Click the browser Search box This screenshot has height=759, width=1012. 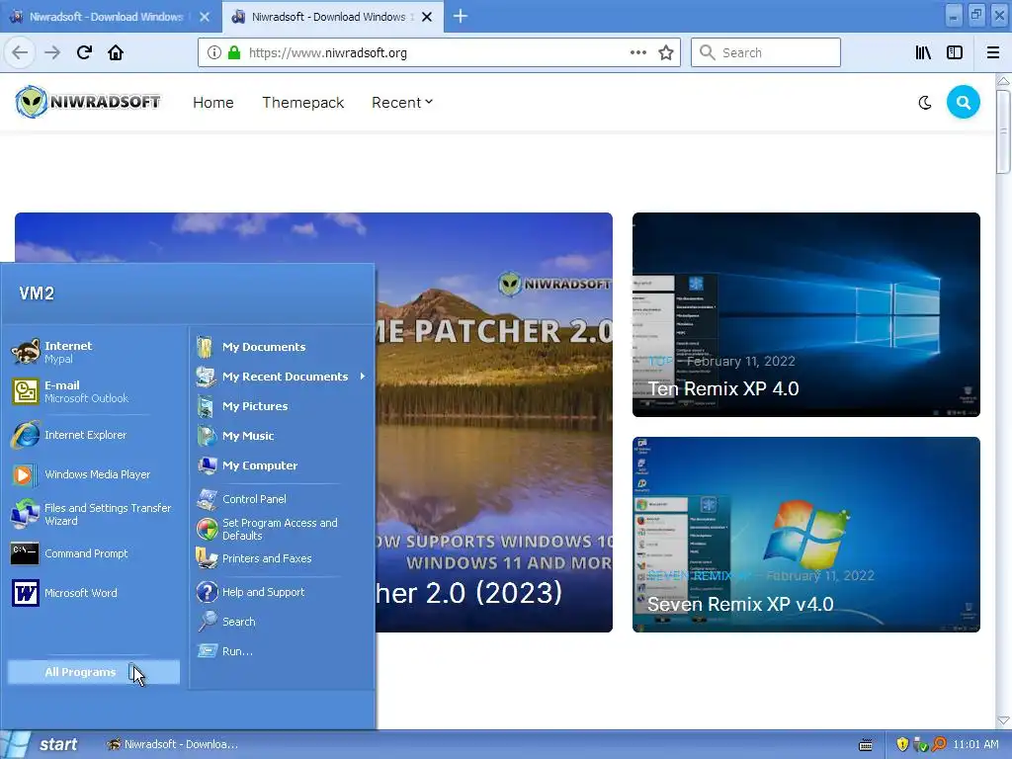tap(766, 52)
